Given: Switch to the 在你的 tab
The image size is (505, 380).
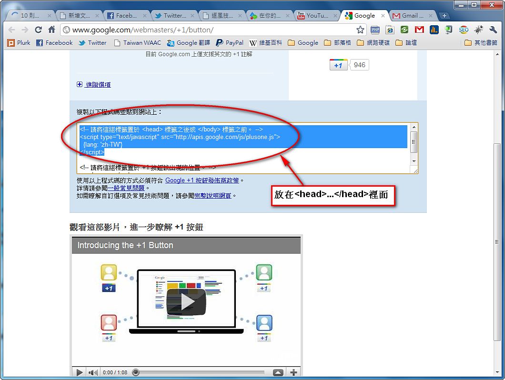Looking at the screenshot, I should 269,15.
